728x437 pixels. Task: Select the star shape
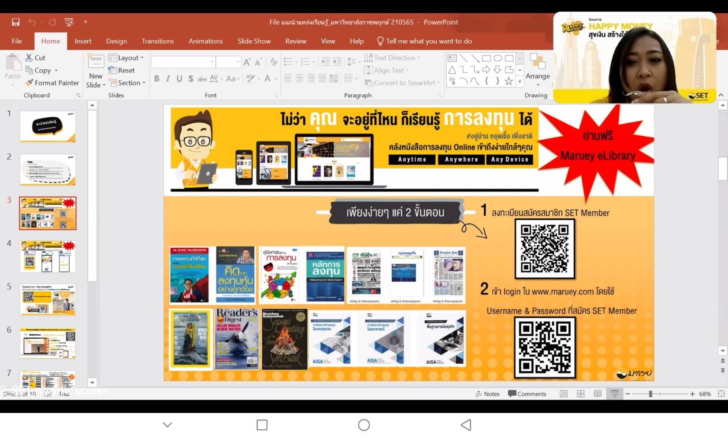click(509, 81)
